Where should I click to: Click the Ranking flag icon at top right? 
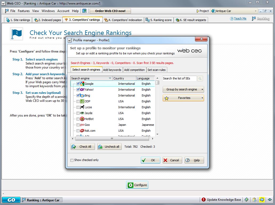(x=254, y=18)
